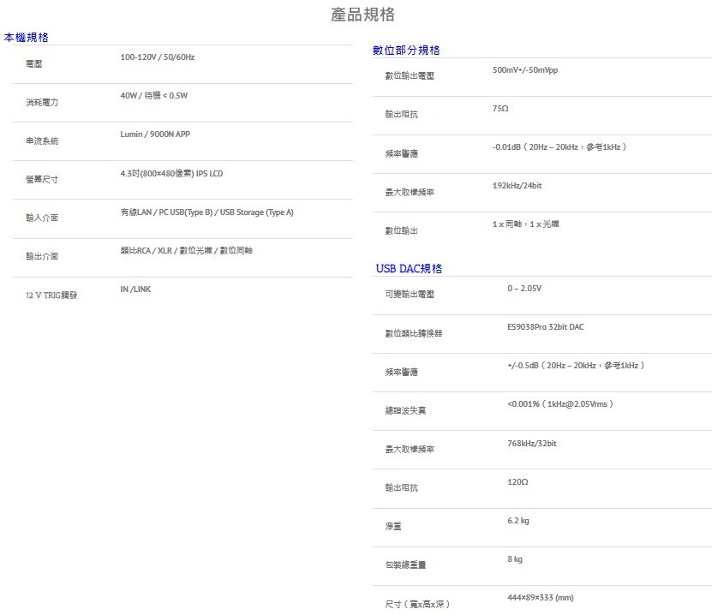The image size is (712, 615).
Task: Click the ES9038Pro 32bit DAC value
Action: click(x=546, y=327)
